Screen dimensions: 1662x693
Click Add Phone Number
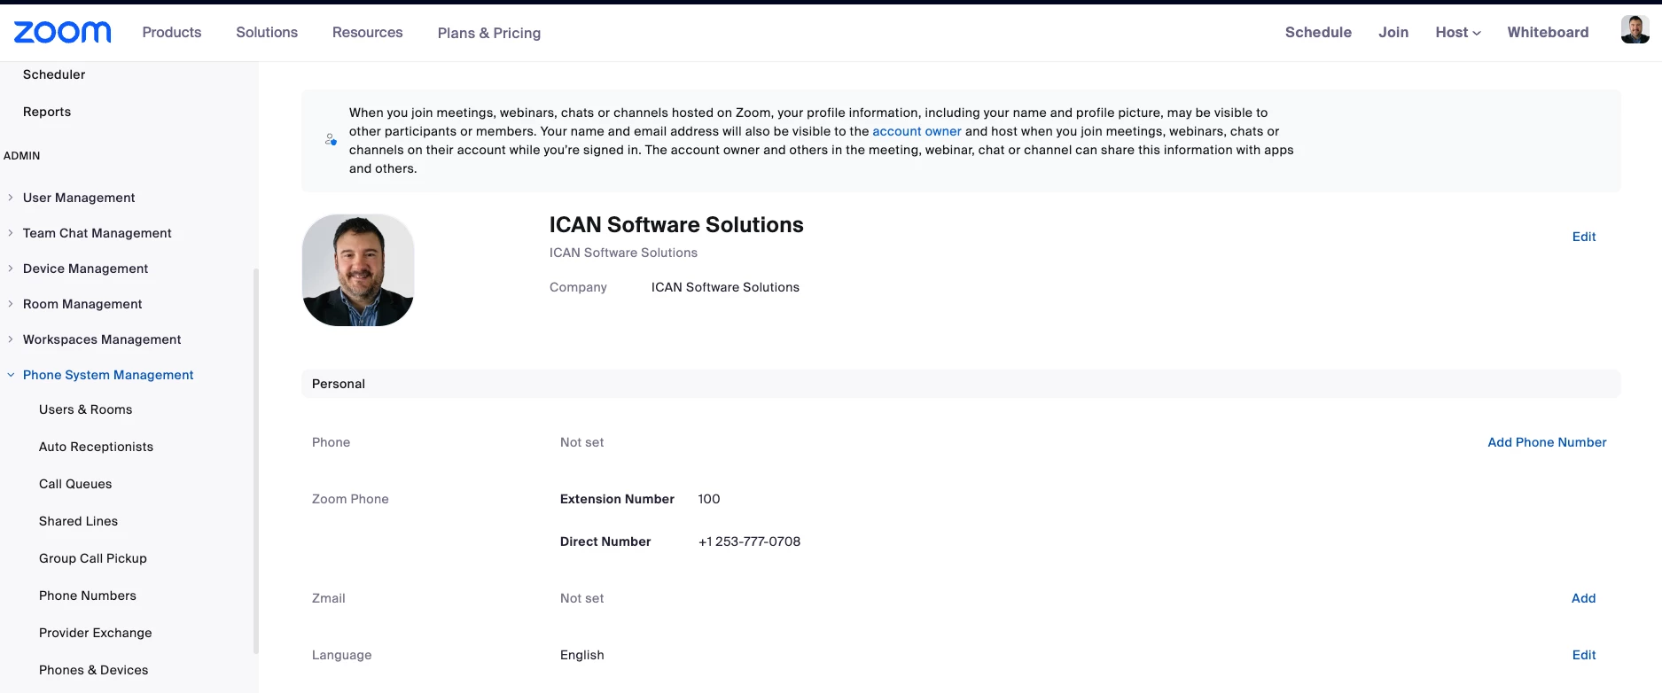click(1547, 442)
